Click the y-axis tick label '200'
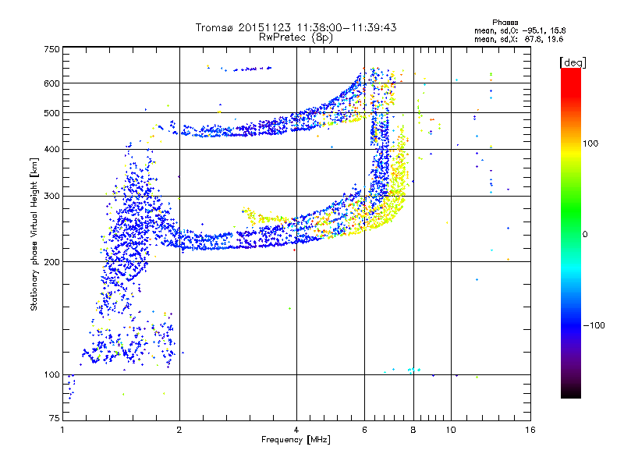 52,262
